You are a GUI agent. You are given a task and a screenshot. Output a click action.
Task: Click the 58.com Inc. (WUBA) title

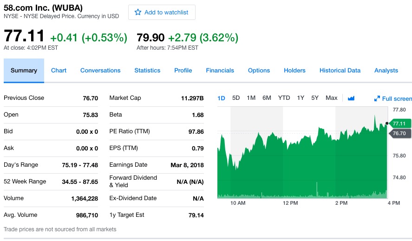tap(43, 8)
